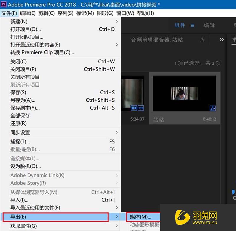The width and height of the screenshot is (236, 231).
Task: Expand 打开最近使用的内容(E) submenu
Action: point(60,44)
